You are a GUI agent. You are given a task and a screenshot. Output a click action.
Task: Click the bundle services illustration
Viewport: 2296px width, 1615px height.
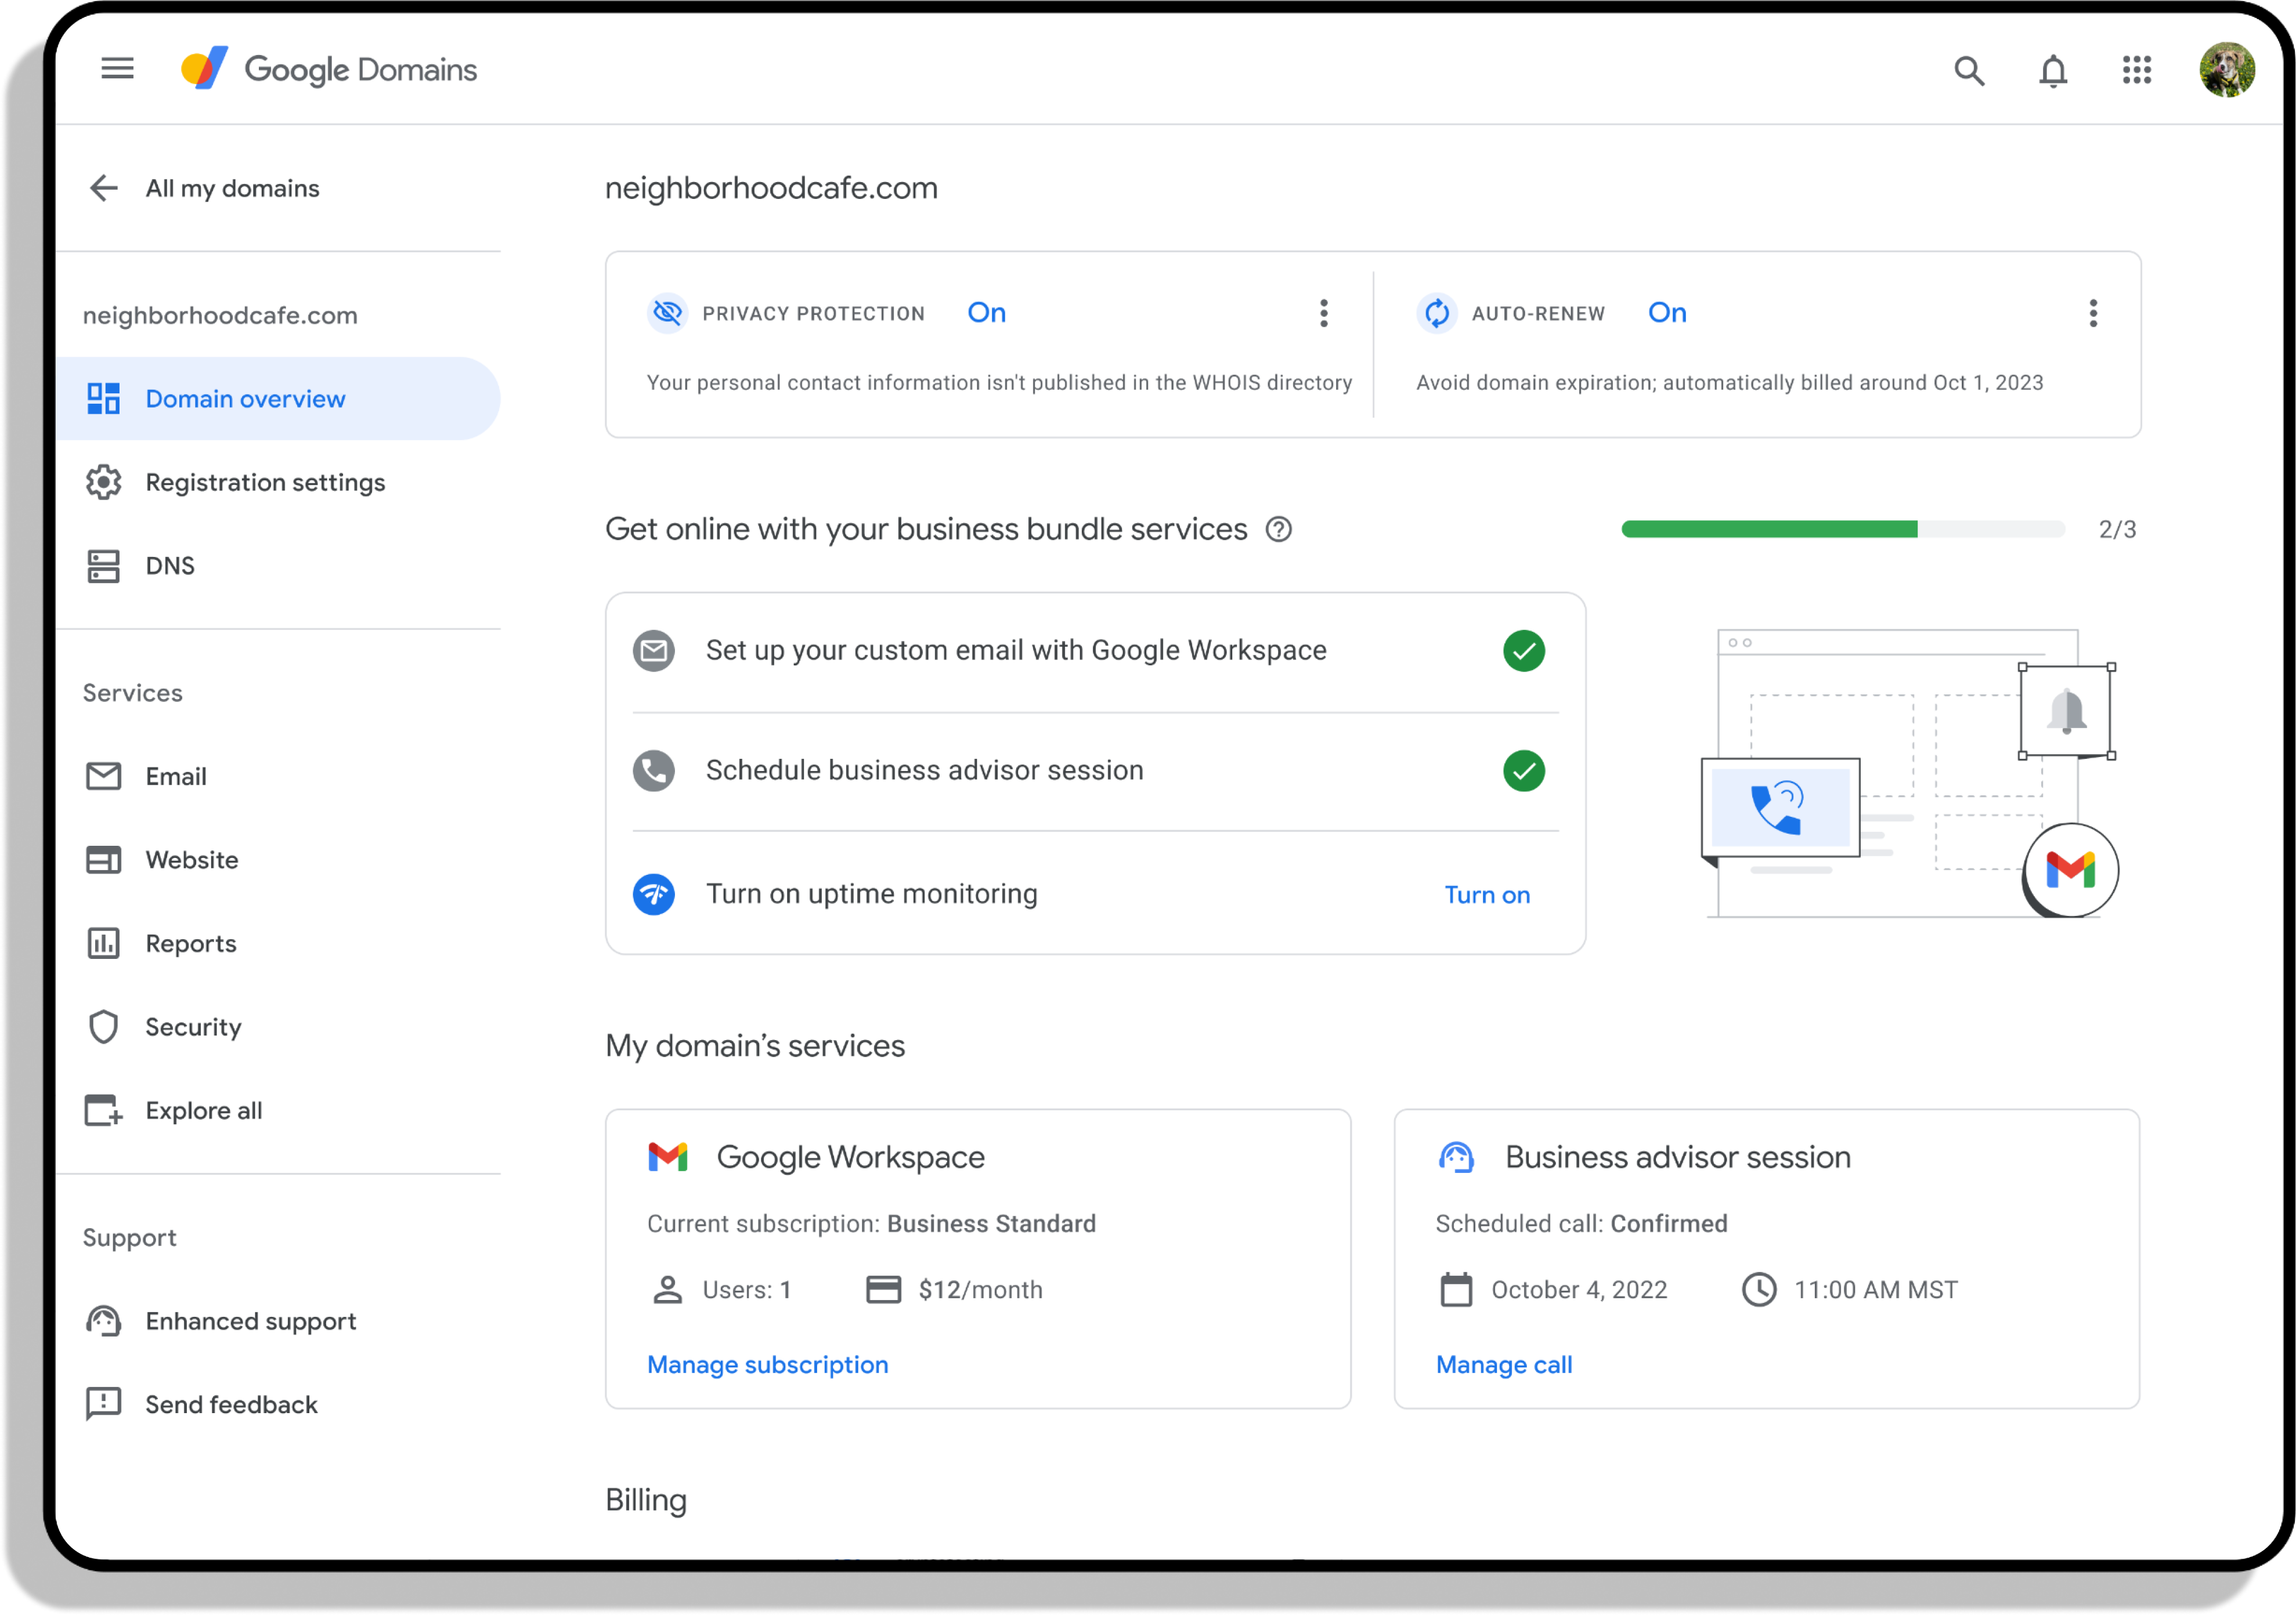tap(1910, 773)
